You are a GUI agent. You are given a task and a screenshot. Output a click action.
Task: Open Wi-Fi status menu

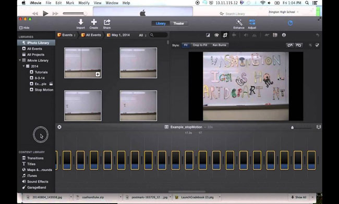tap(263, 3)
